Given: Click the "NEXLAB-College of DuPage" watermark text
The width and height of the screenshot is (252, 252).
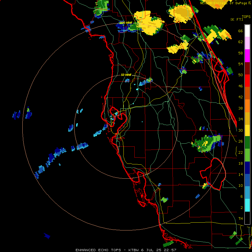Looking at the screenshot, I should click(x=223, y=3).
